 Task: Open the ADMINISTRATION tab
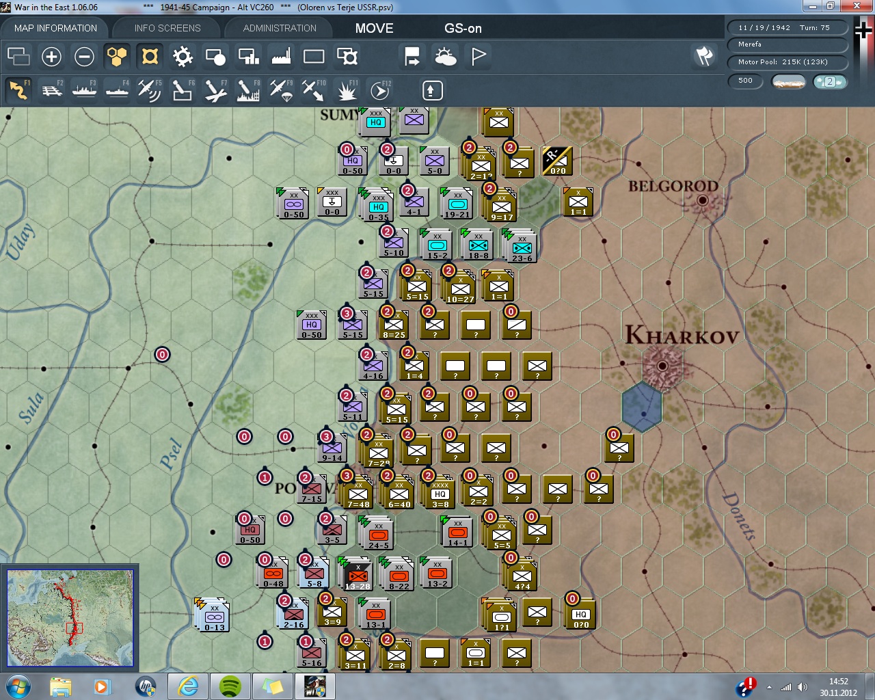[280, 28]
